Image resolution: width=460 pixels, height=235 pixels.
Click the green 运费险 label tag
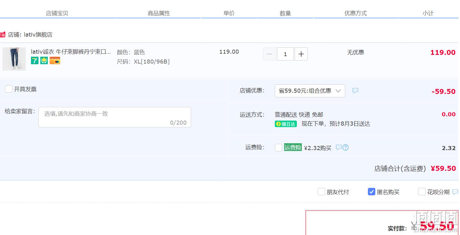point(293,148)
